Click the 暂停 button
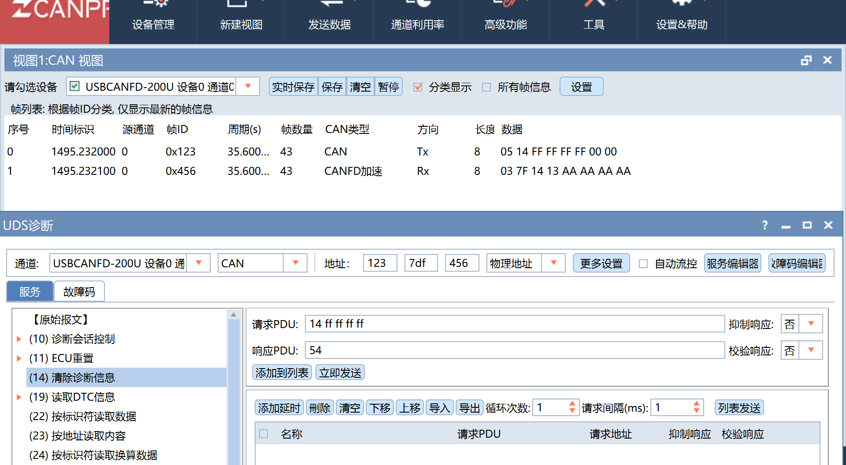Screen dimensions: 846x465 click(388, 87)
